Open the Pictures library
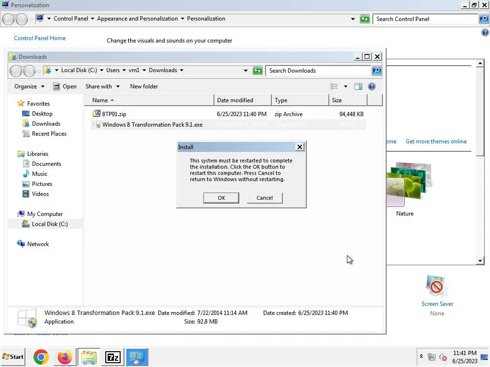 click(42, 184)
